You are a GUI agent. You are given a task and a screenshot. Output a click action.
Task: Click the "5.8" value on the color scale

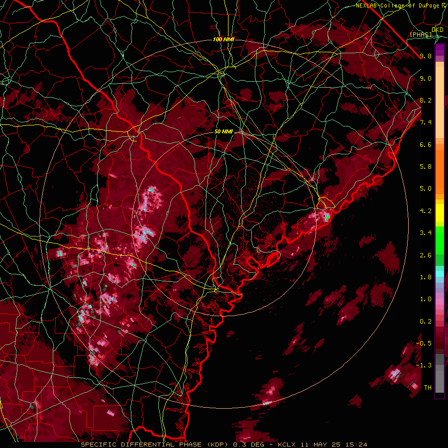(426, 167)
